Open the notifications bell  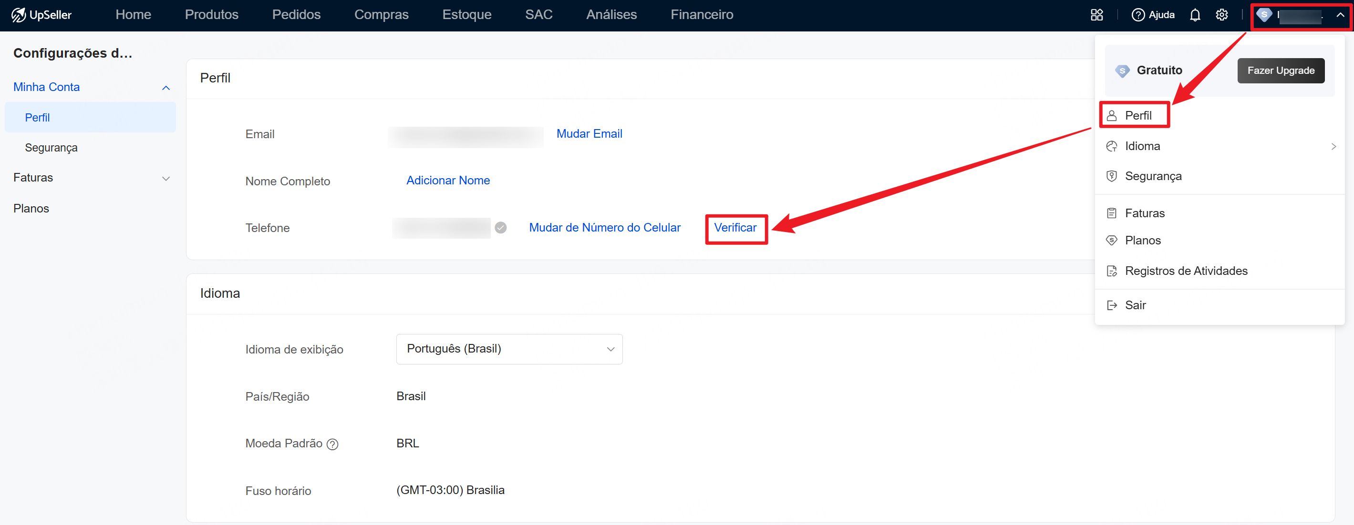coord(1195,15)
